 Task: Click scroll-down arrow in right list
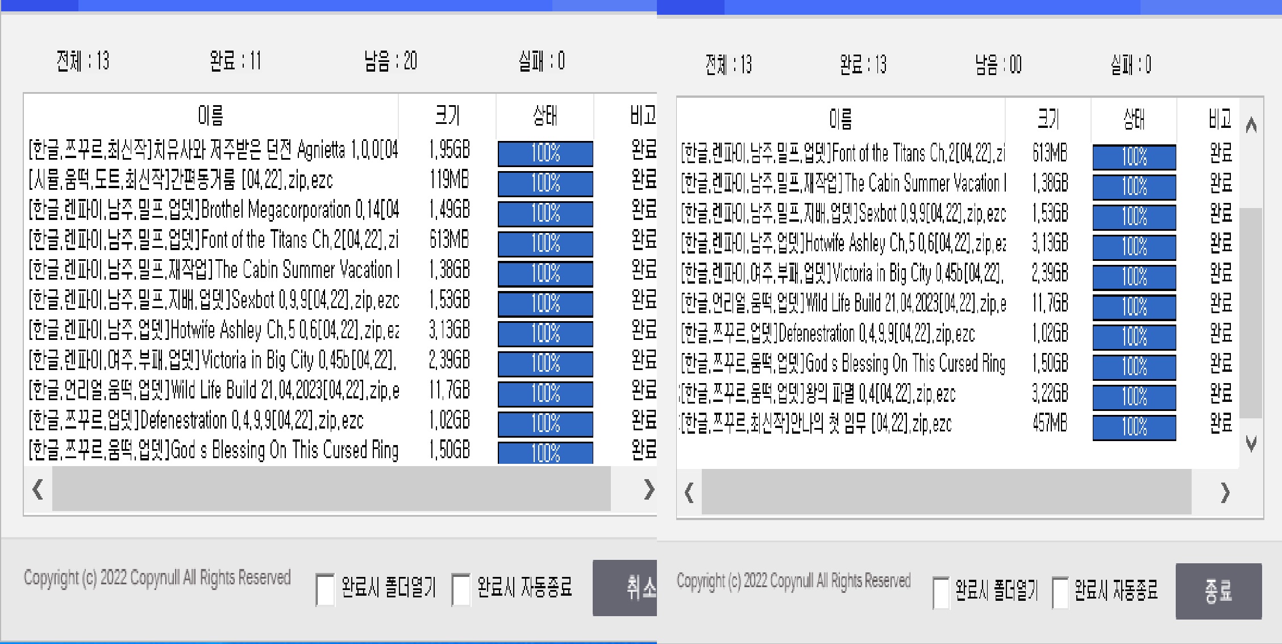coord(1251,443)
